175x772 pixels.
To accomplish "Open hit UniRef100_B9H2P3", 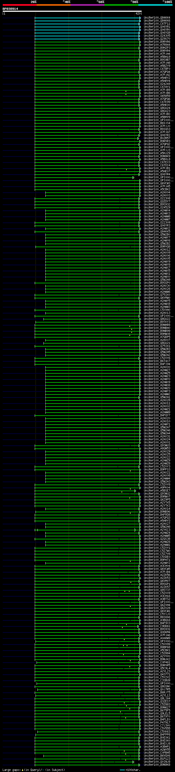I will point(157,48).
